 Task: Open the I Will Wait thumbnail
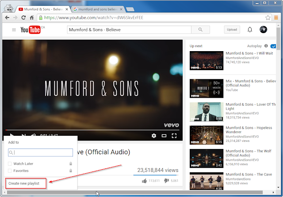(207, 61)
